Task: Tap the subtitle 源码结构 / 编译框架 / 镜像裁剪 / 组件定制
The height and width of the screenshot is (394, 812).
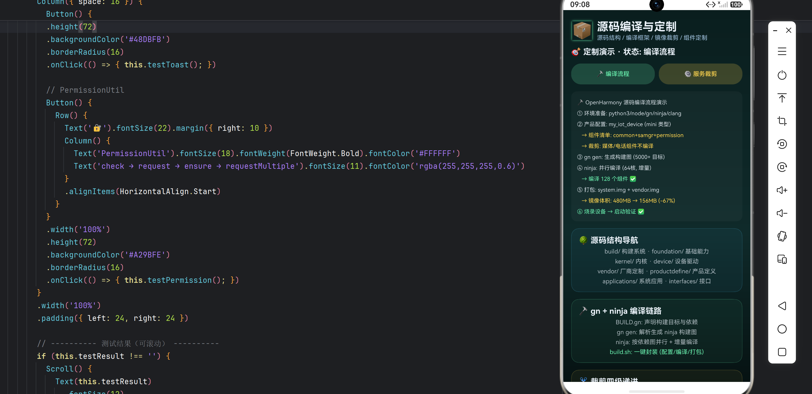Action: point(652,38)
